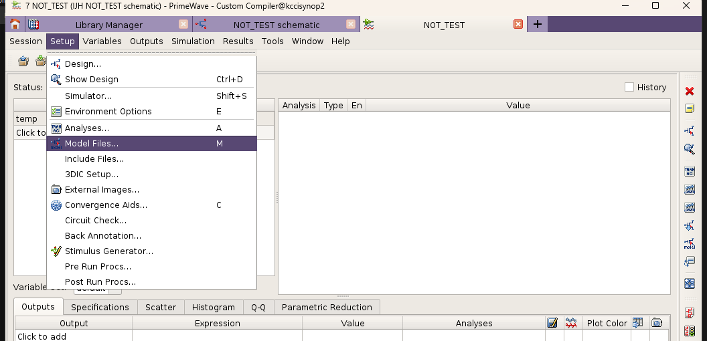This screenshot has width=707, height=341.
Task: Click the home icon in the tab bar
Action: (15, 24)
